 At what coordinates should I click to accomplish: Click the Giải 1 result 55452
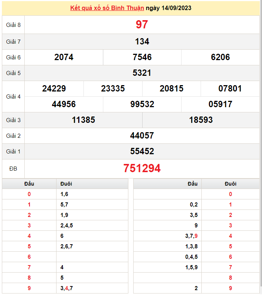(142, 151)
